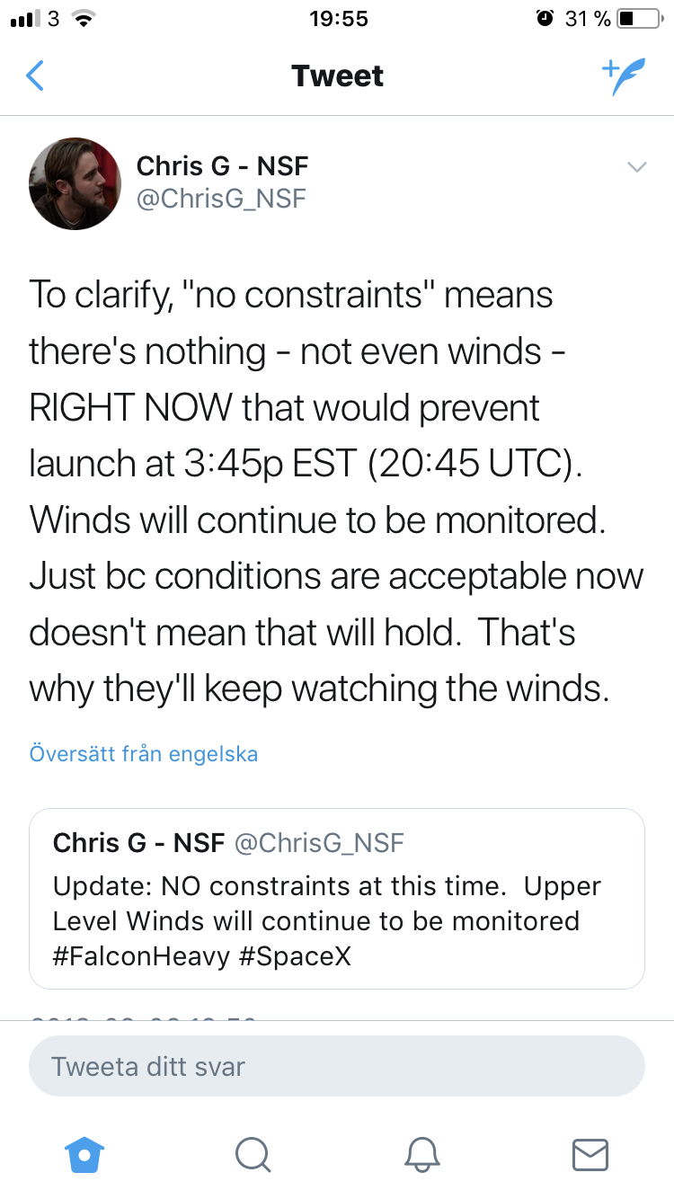The height and width of the screenshot is (1199, 674).
Task: Open the Messages envelope tab
Action: 590,1153
